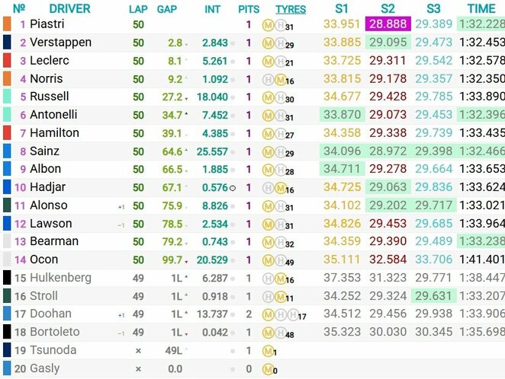Open the TYRES column header link
Image resolution: width=505 pixels, height=379 pixels.
click(x=291, y=9)
